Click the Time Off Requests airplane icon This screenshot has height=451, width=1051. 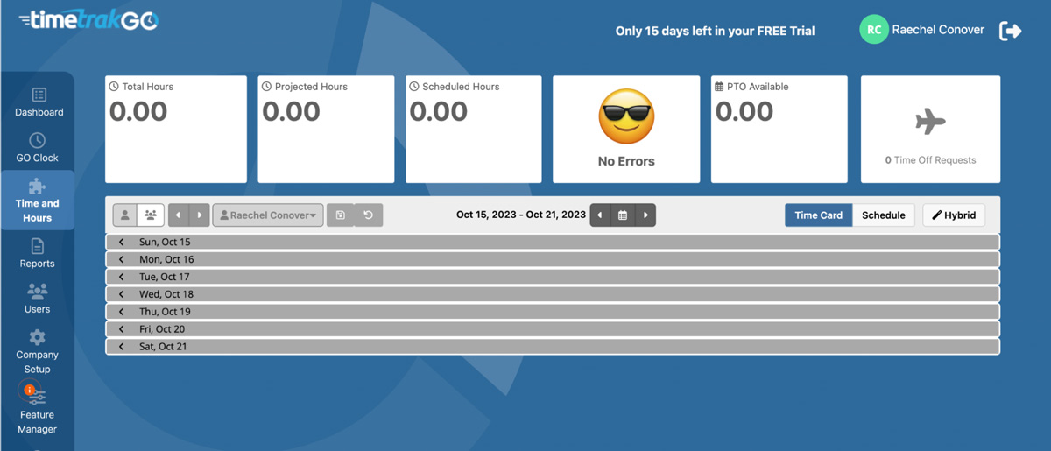[930, 122]
